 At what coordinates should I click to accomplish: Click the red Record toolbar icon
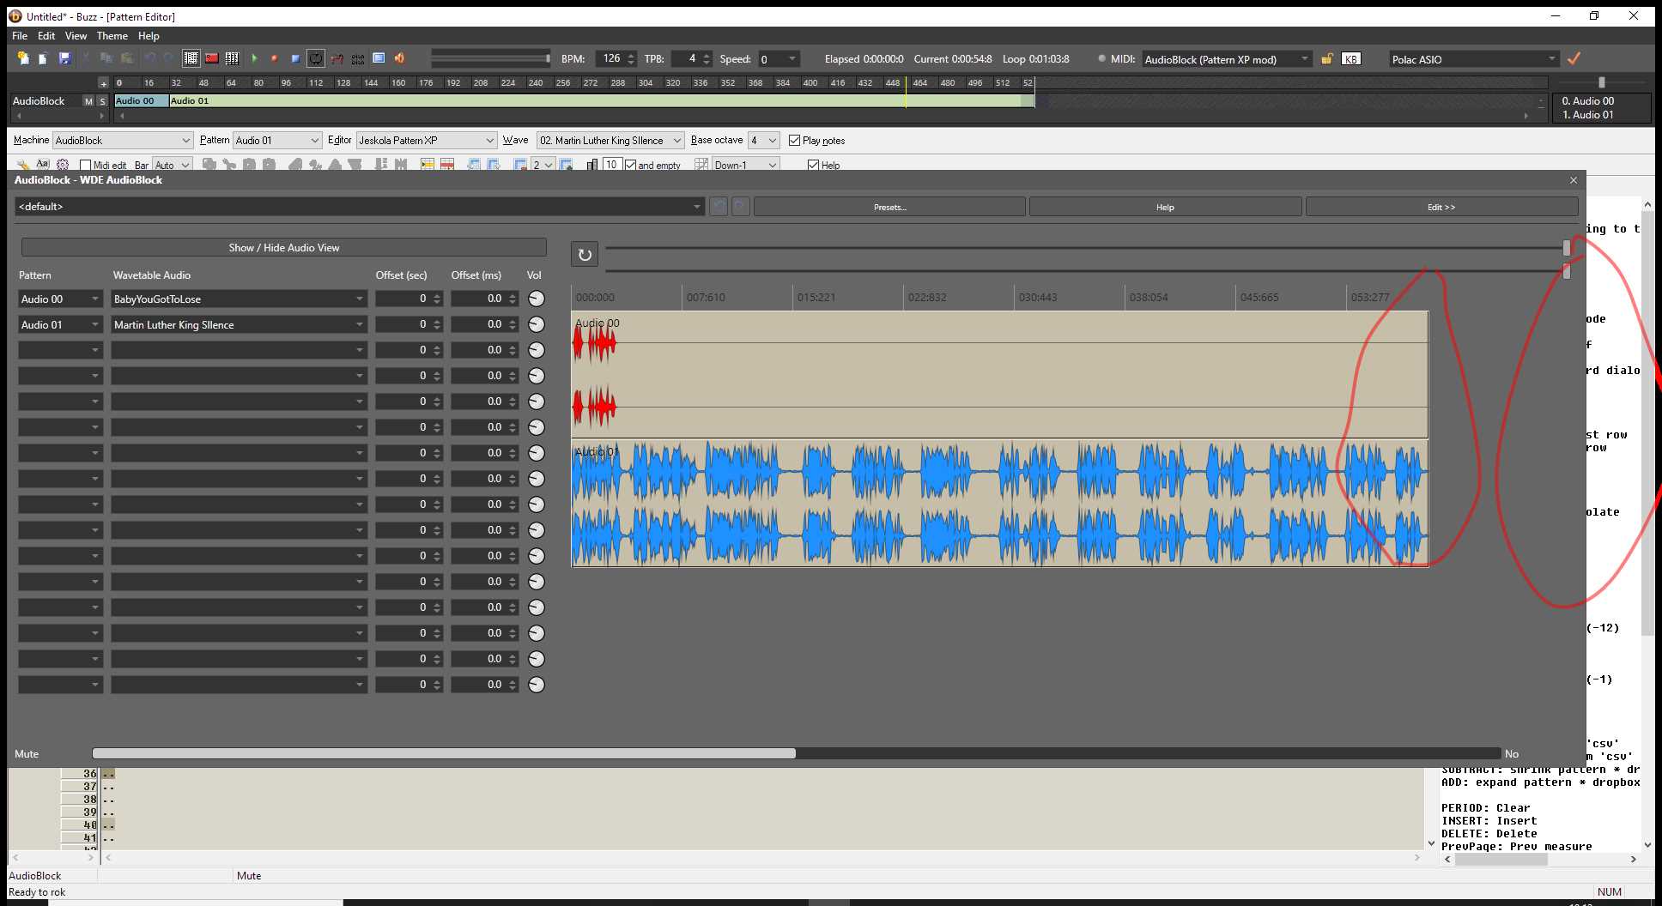coord(274,57)
